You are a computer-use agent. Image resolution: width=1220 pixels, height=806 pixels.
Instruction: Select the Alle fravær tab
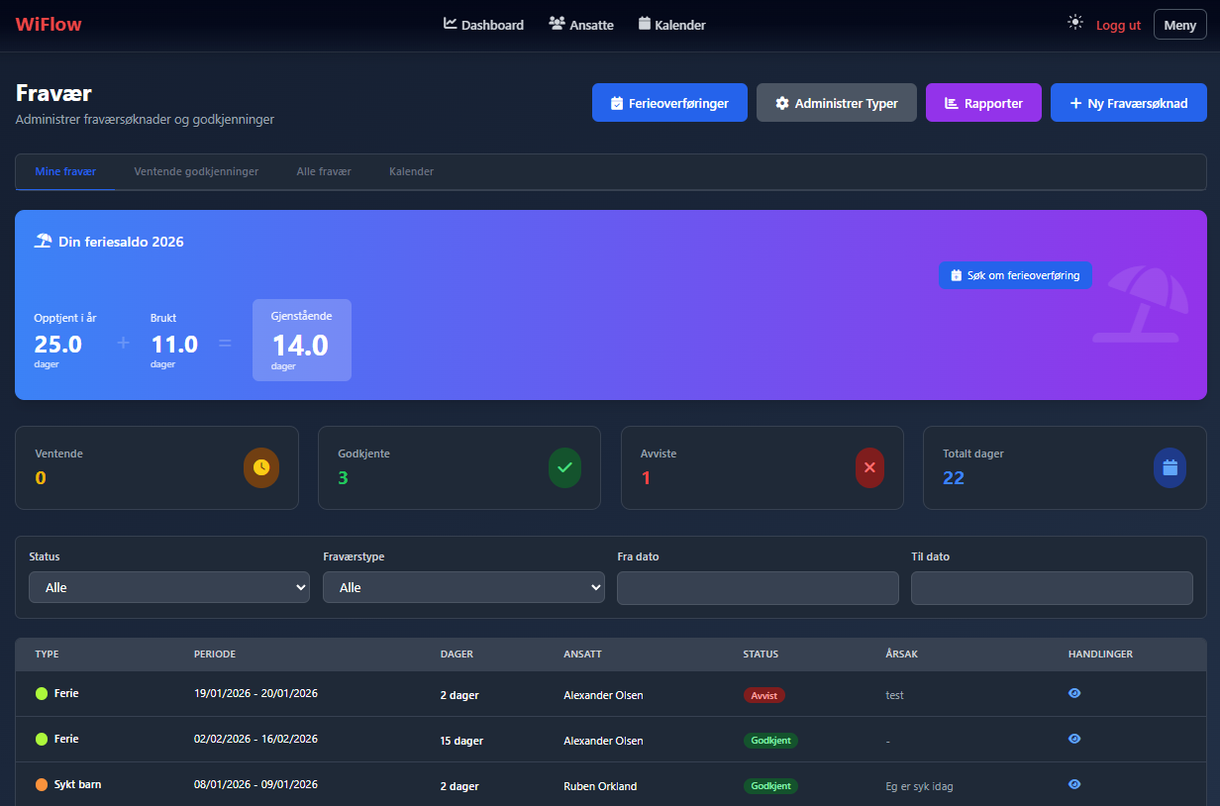pyautogui.click(x=324, y=171)
